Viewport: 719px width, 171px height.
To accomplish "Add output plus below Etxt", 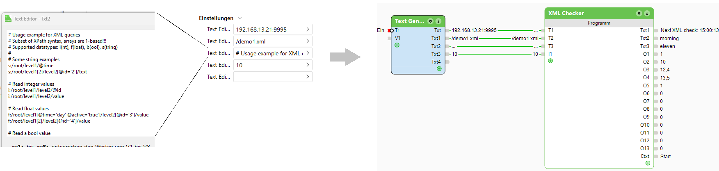I will point(648,163).
